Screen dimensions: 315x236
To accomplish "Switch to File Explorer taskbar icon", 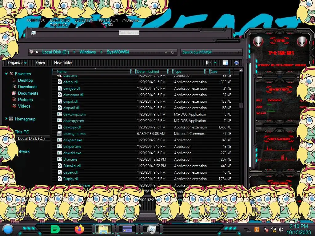I will pos(103,229).
